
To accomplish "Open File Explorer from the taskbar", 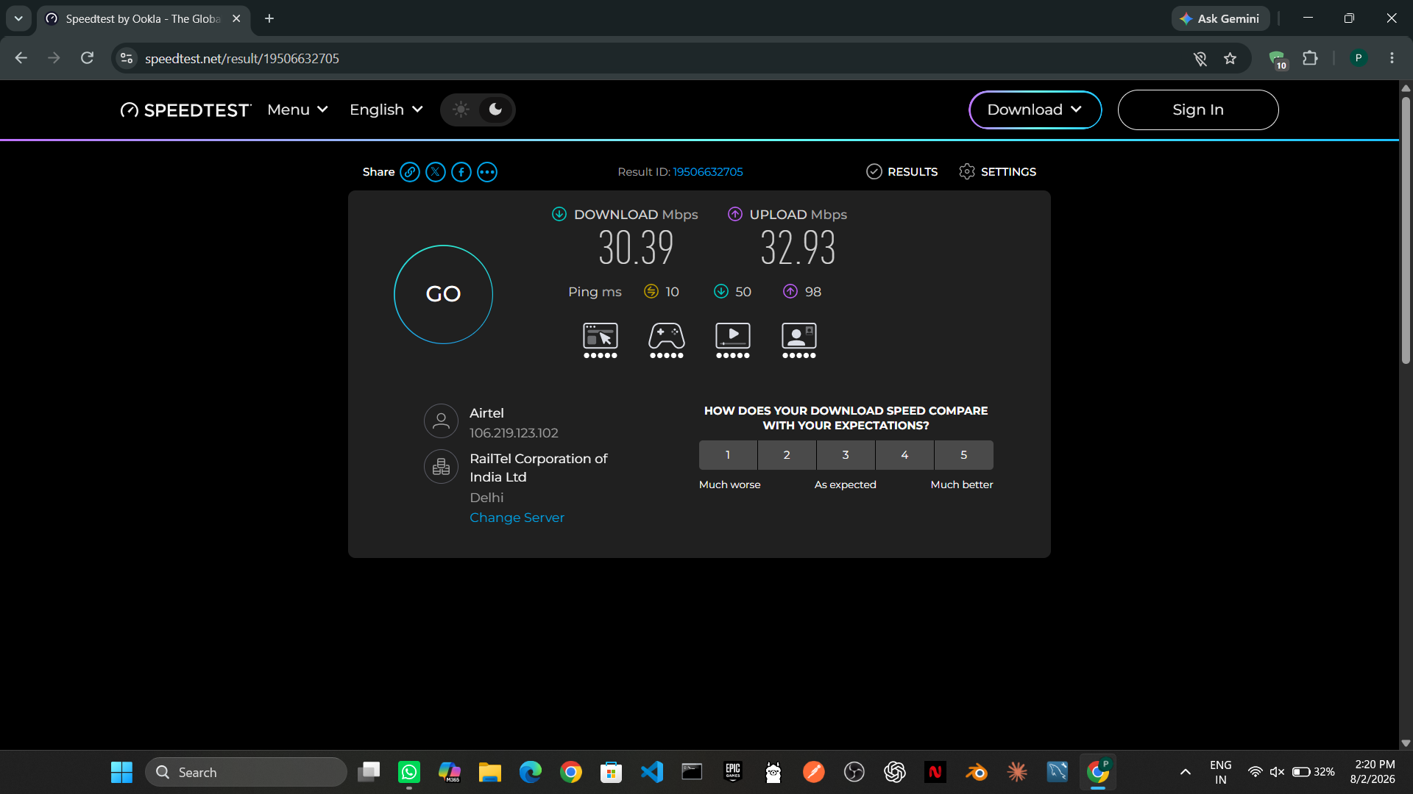I will pos(490,772).
